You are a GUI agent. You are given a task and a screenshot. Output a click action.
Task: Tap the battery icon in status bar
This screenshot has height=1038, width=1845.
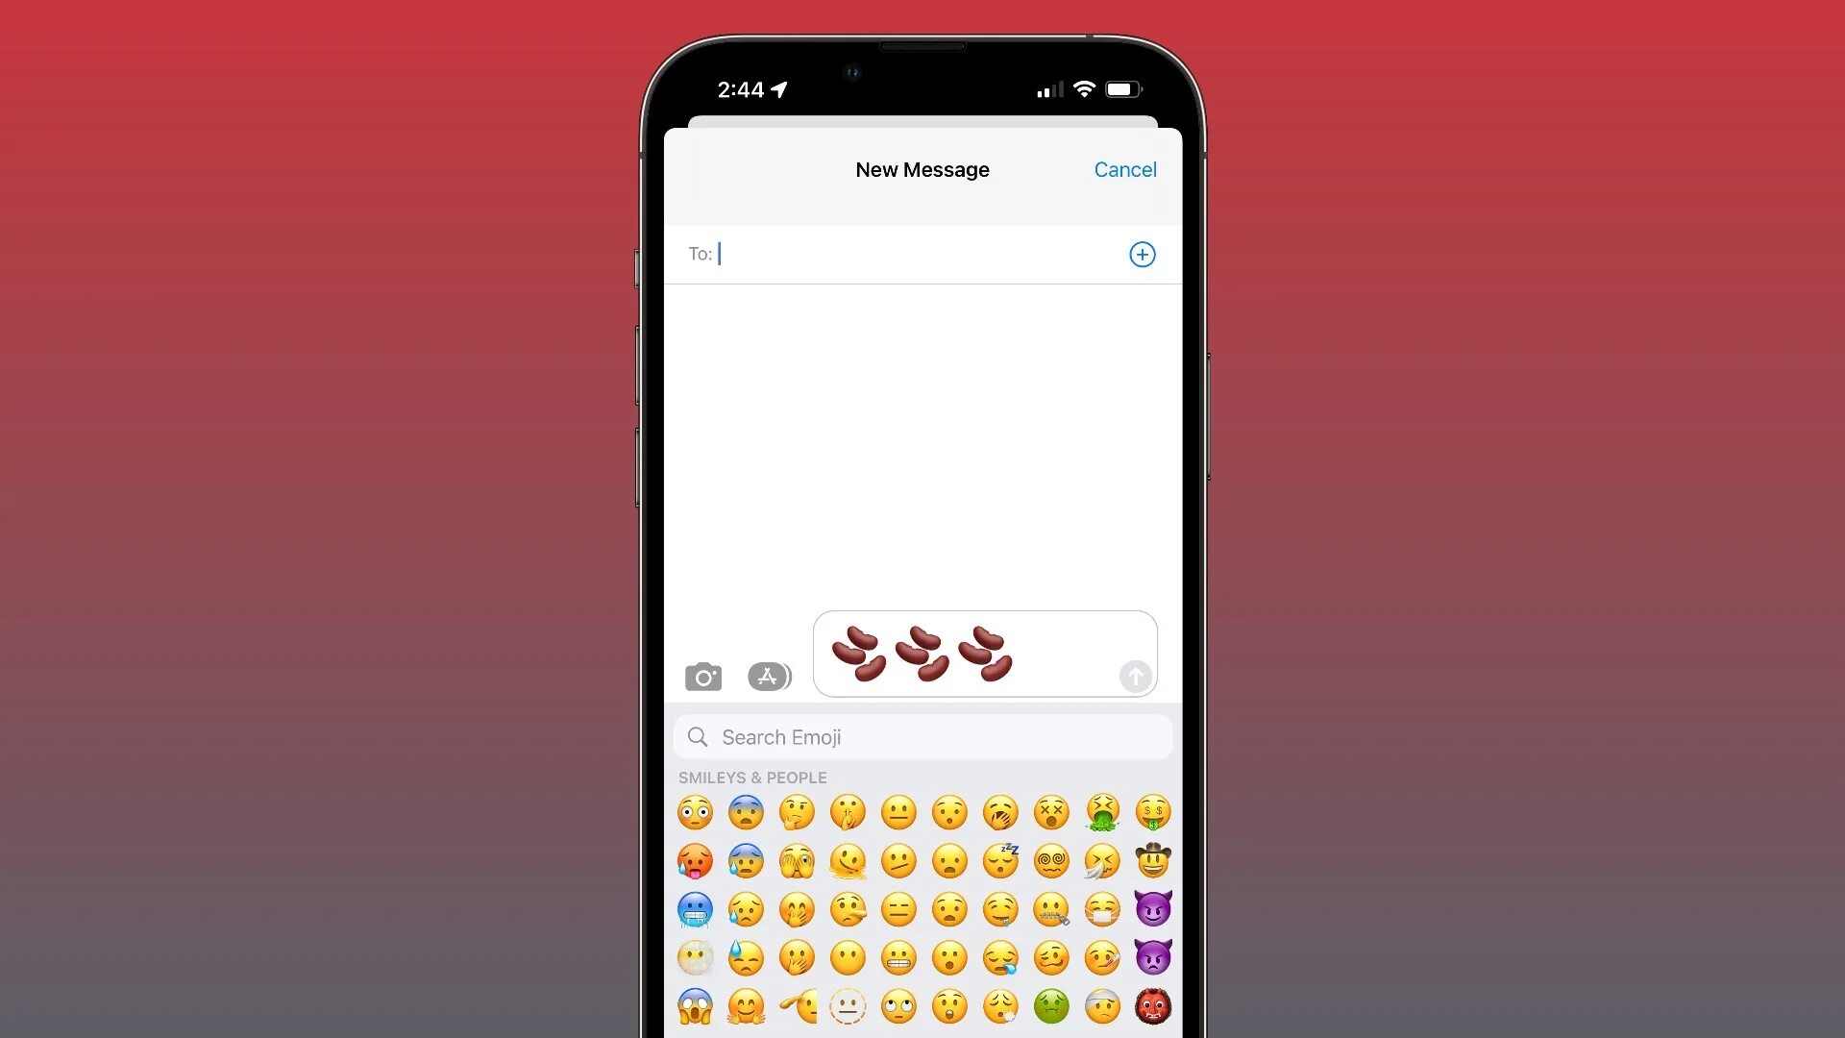pos(1121,88)
